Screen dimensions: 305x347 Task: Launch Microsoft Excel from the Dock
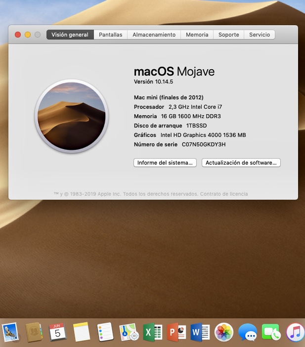152,332
